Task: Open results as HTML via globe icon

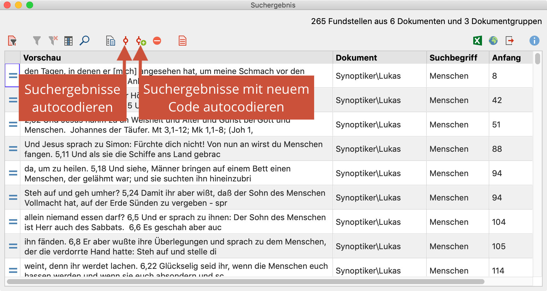Action: point(493,41)
